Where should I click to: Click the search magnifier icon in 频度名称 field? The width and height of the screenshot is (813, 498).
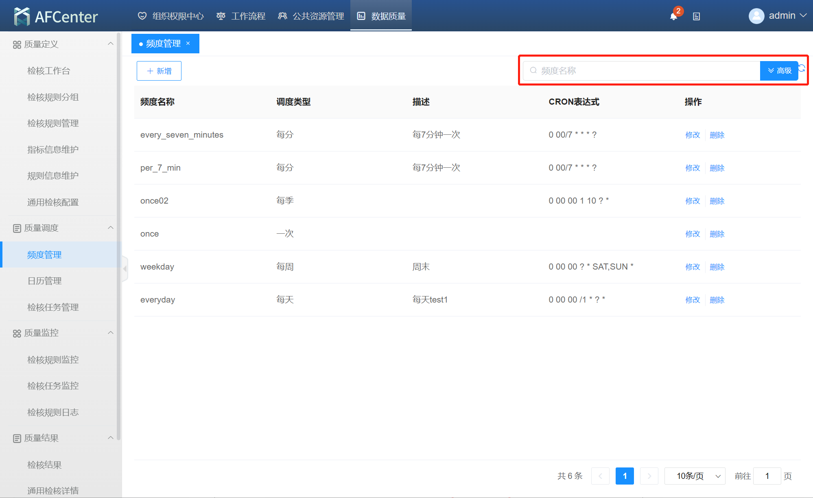pyautogui.click(x=533, y=70)
